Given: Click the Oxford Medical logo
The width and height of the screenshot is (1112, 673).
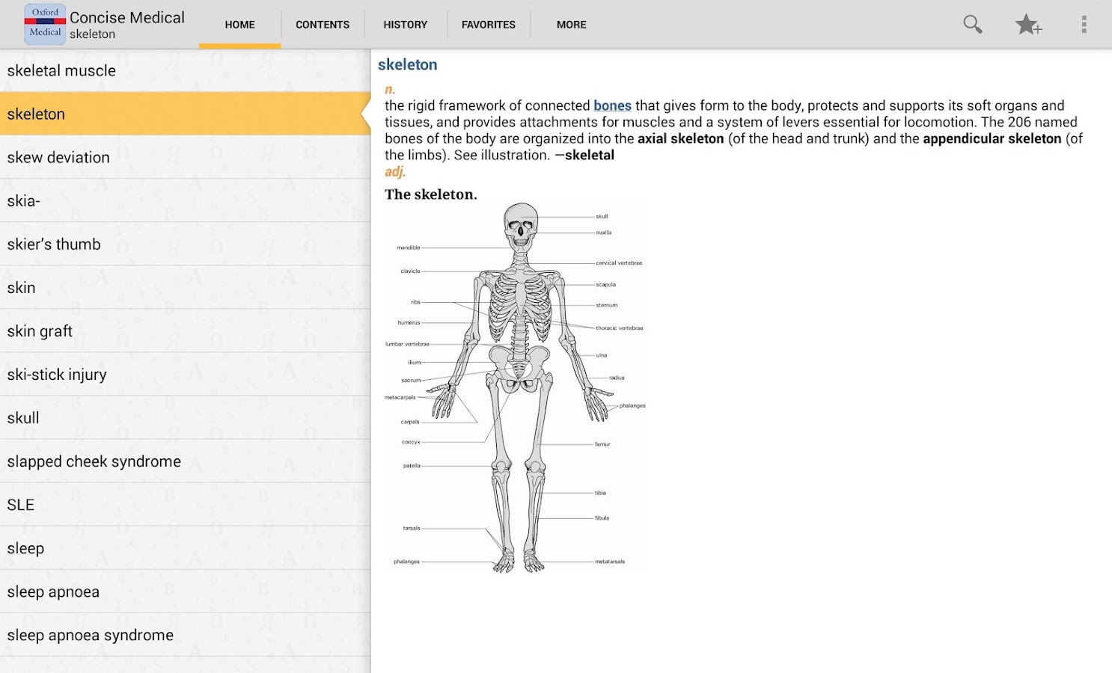Looking at the screenshot, I should 44,24.
